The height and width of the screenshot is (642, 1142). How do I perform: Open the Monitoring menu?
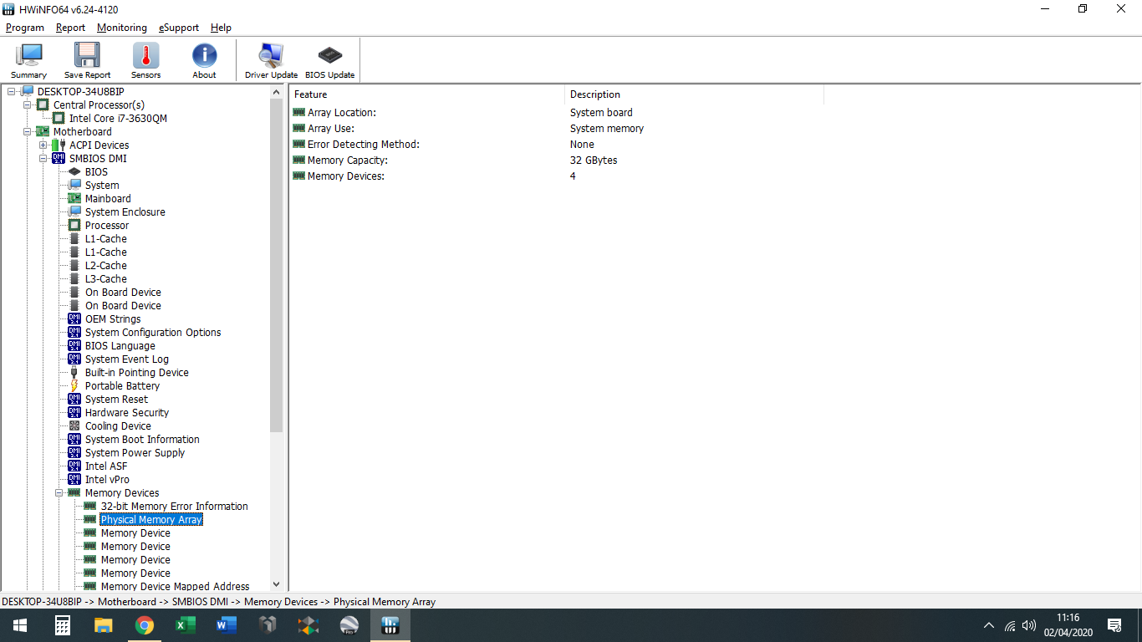(121, 28)
